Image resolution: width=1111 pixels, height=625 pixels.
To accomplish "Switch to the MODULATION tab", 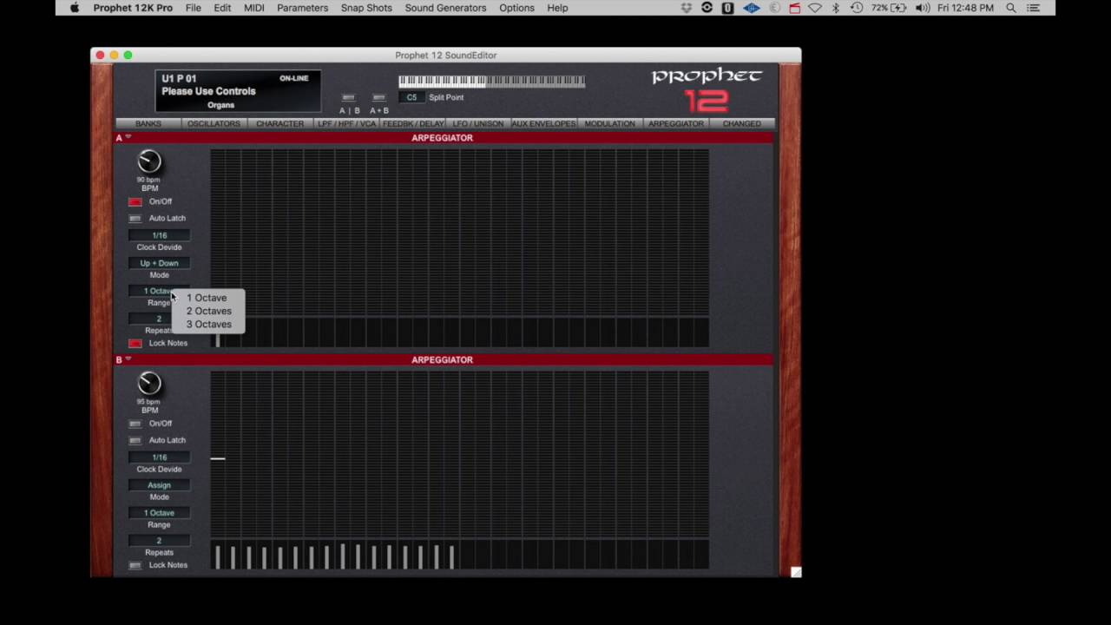I will click(x=609, y=123).
